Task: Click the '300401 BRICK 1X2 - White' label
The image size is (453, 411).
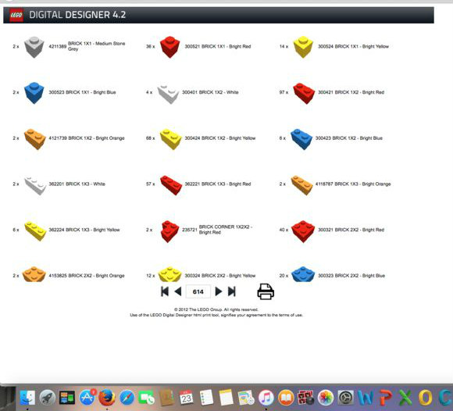Action: [210, 92]
